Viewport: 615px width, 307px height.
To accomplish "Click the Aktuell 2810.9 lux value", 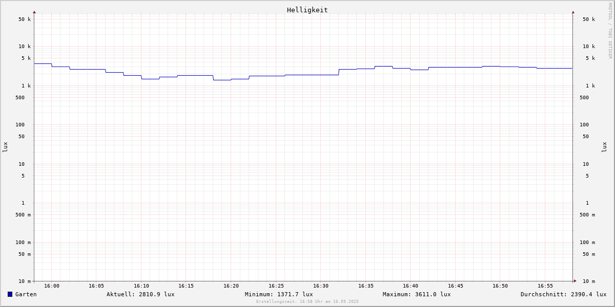I will (x=140, y=294).
